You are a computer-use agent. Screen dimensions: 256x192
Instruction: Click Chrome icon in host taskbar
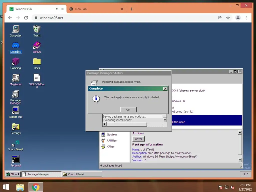tap(35, 187)
